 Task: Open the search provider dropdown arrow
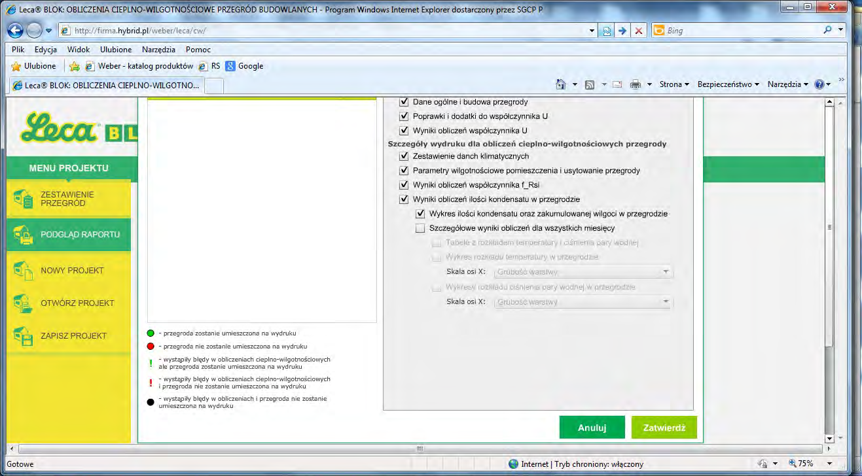pos(841,31)
